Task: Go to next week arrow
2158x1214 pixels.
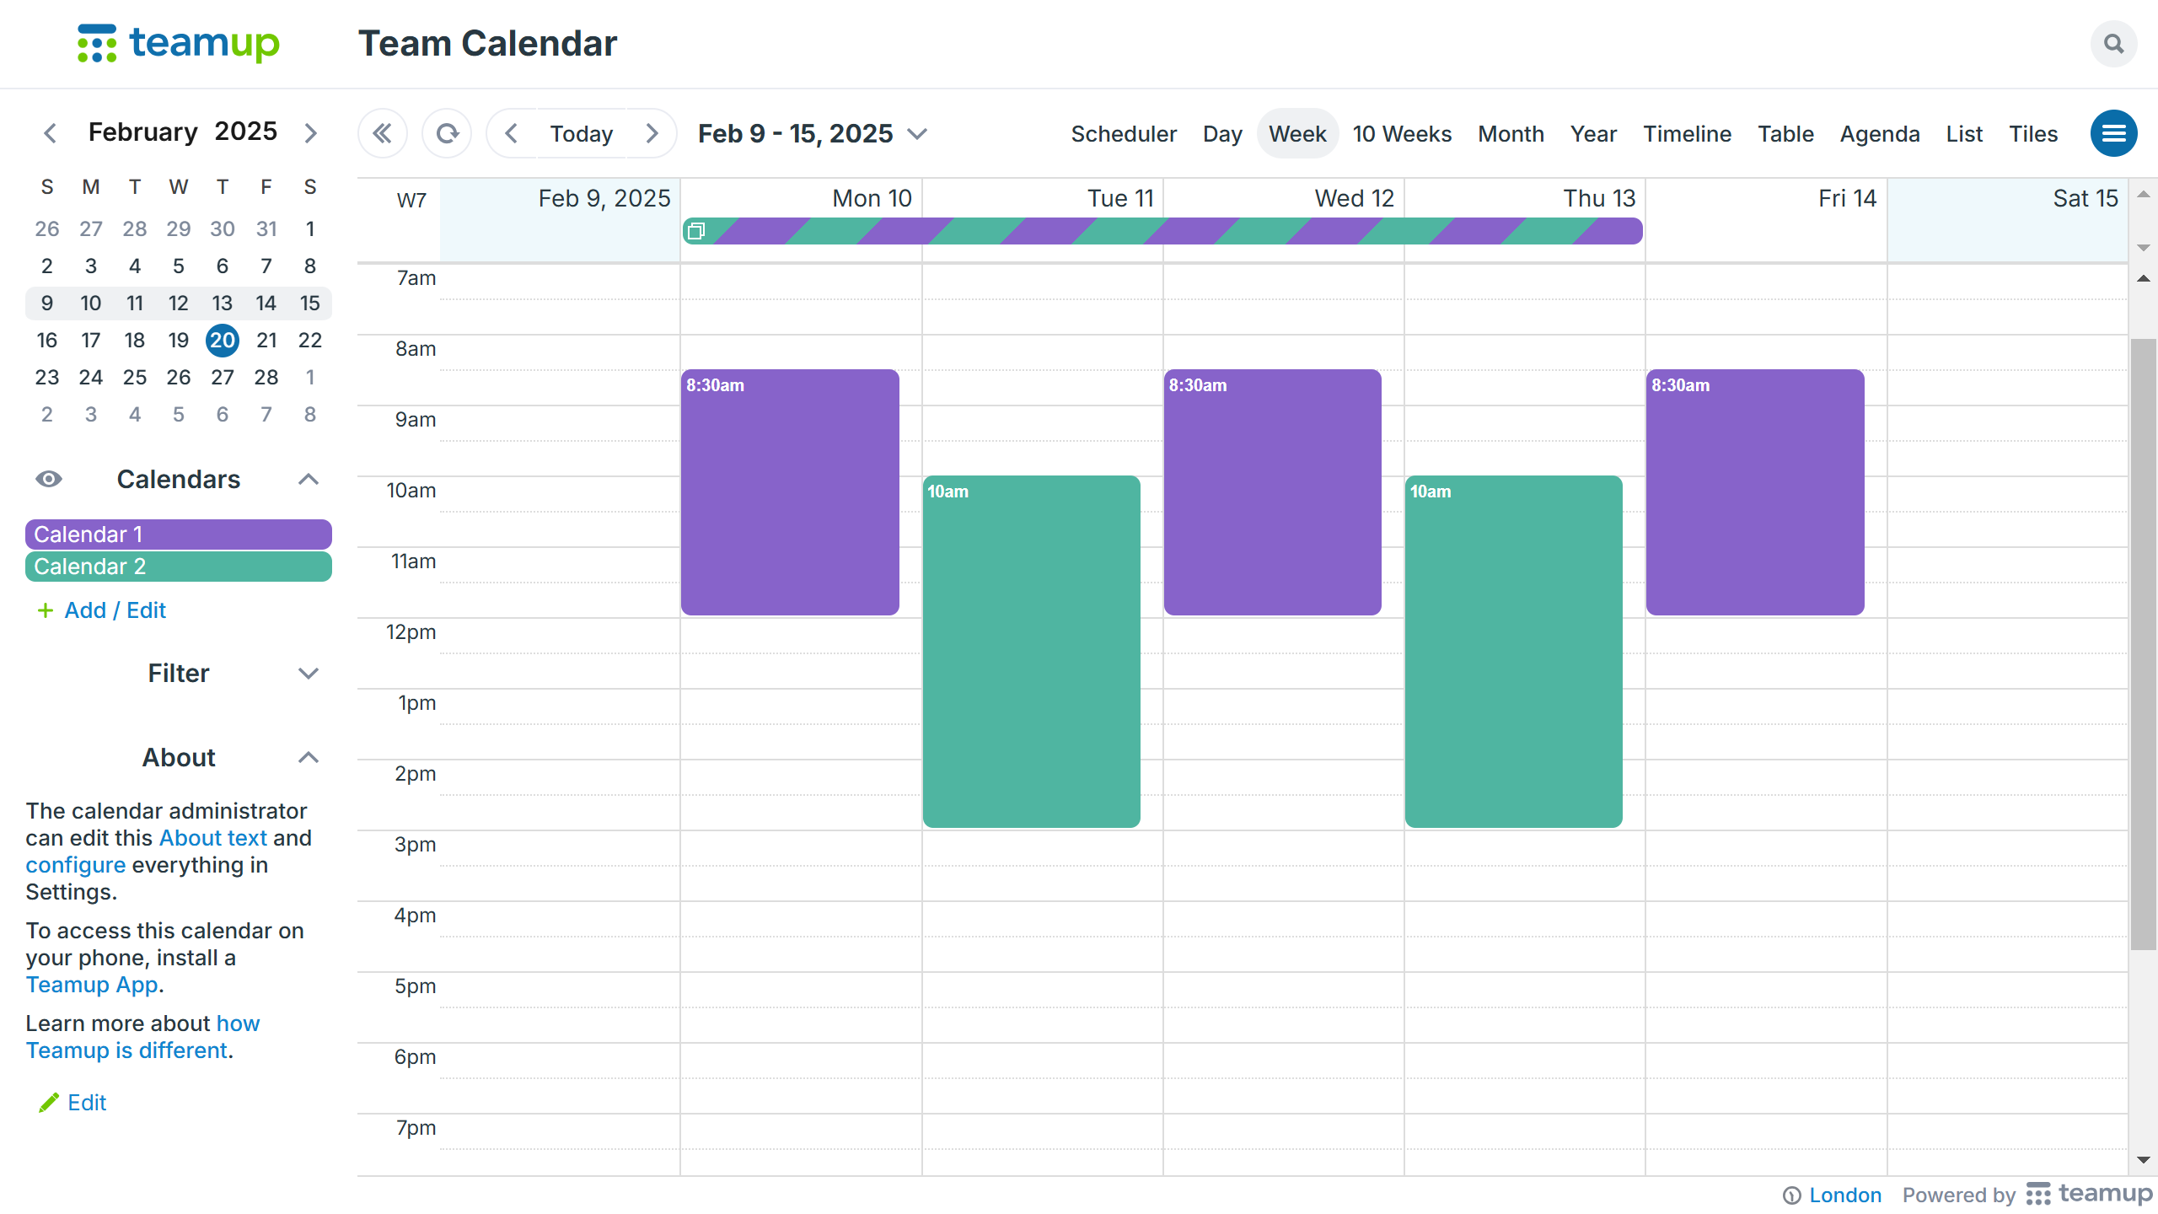Action: click(x=652, y=133)
